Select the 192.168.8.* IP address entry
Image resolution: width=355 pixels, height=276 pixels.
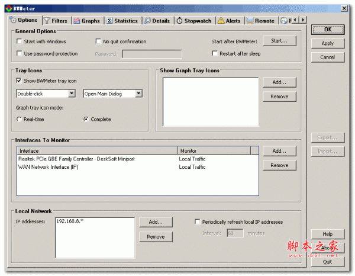pyautogui.click(x=70, y=221)
